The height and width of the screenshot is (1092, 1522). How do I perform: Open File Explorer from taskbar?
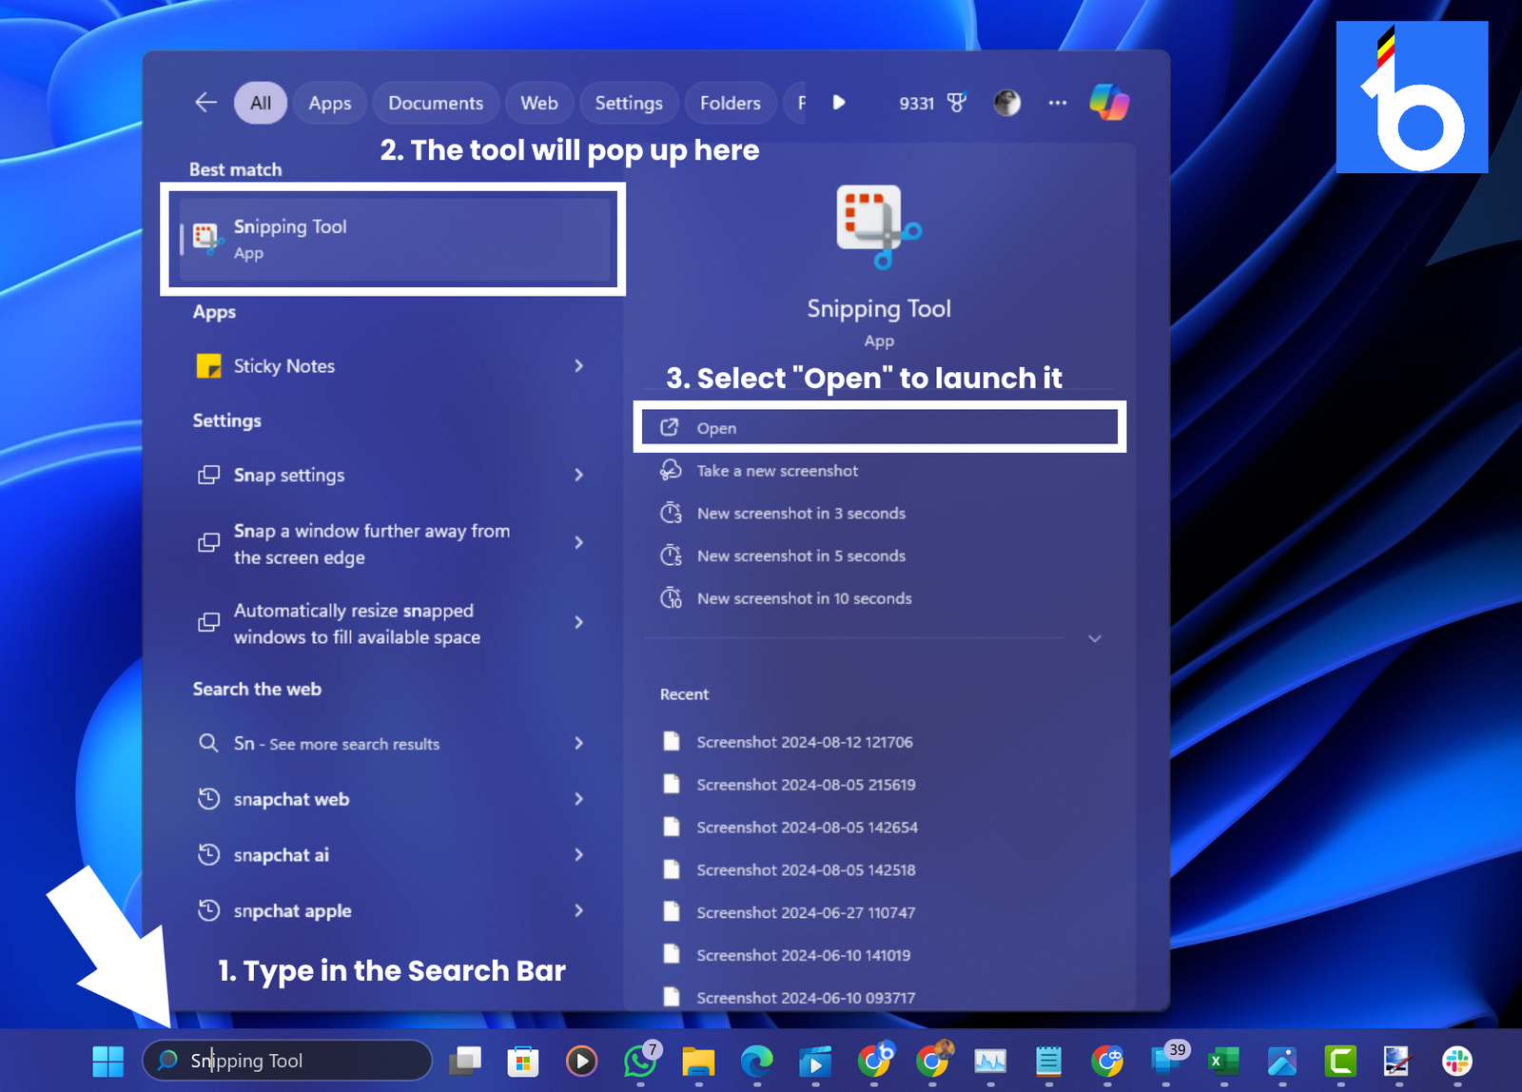pyautogui.click(x=698, y=1061)
